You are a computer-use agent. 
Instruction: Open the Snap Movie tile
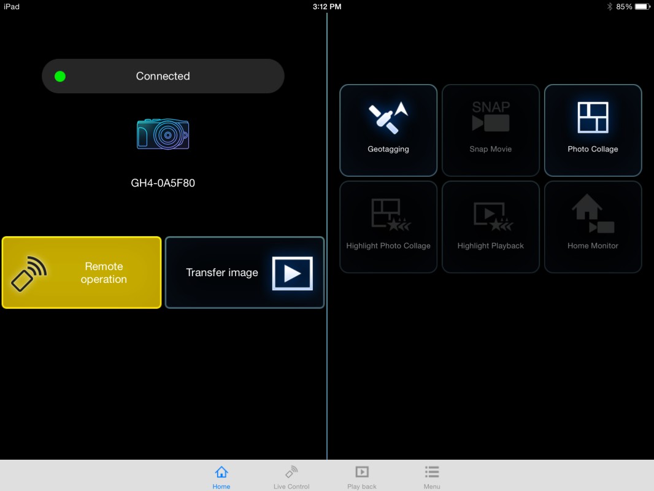pos(491,130)
